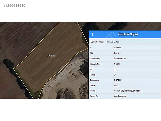
Task: Click the Mahalle No field label
Action: click(95, 64)
